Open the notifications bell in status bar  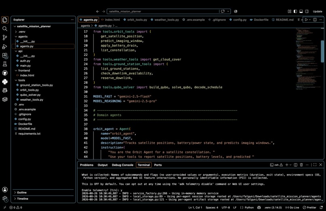[321, 207]
